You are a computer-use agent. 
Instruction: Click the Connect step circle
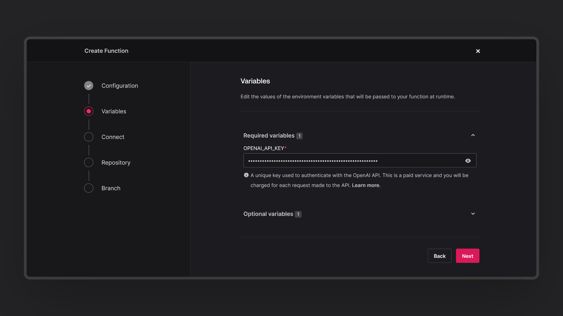pos(89,137)
